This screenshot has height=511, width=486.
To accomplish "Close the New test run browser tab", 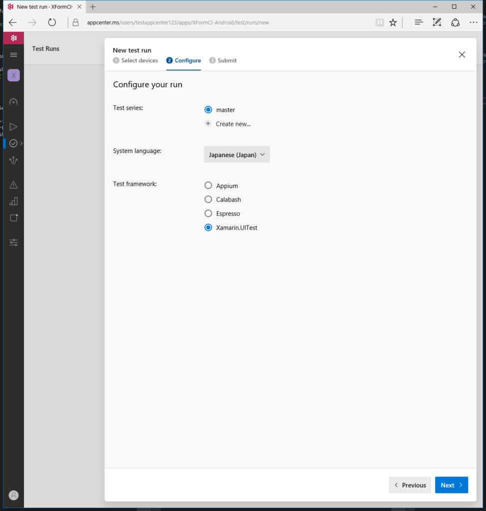I will click(79, 6).
